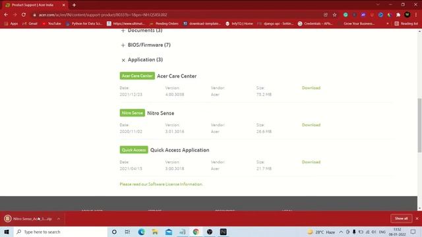
Task: Reload the Acer support page
Action: pos(24,14)
